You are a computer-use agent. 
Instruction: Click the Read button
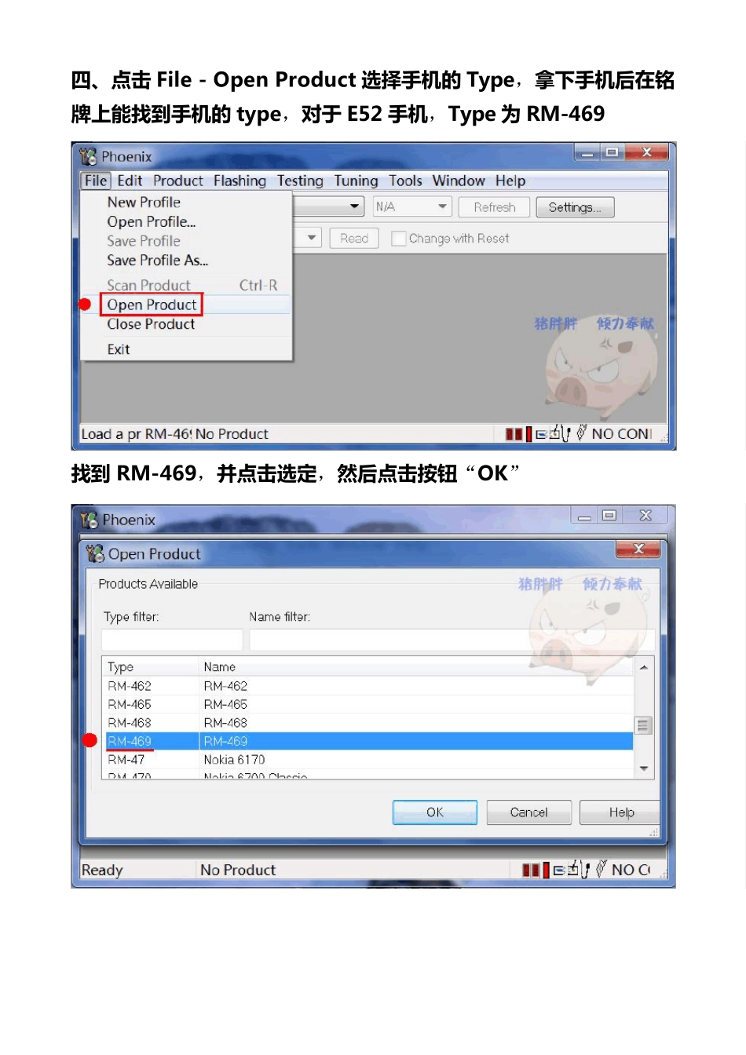click(x=354, y=238)
